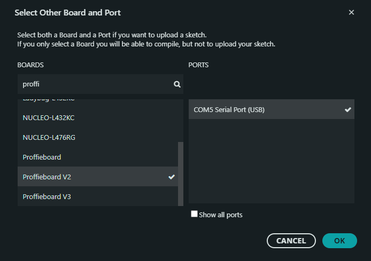Screen dimensions: 371x261
Task: Close the Select Other Board dialog
Action: pos(351,12)
